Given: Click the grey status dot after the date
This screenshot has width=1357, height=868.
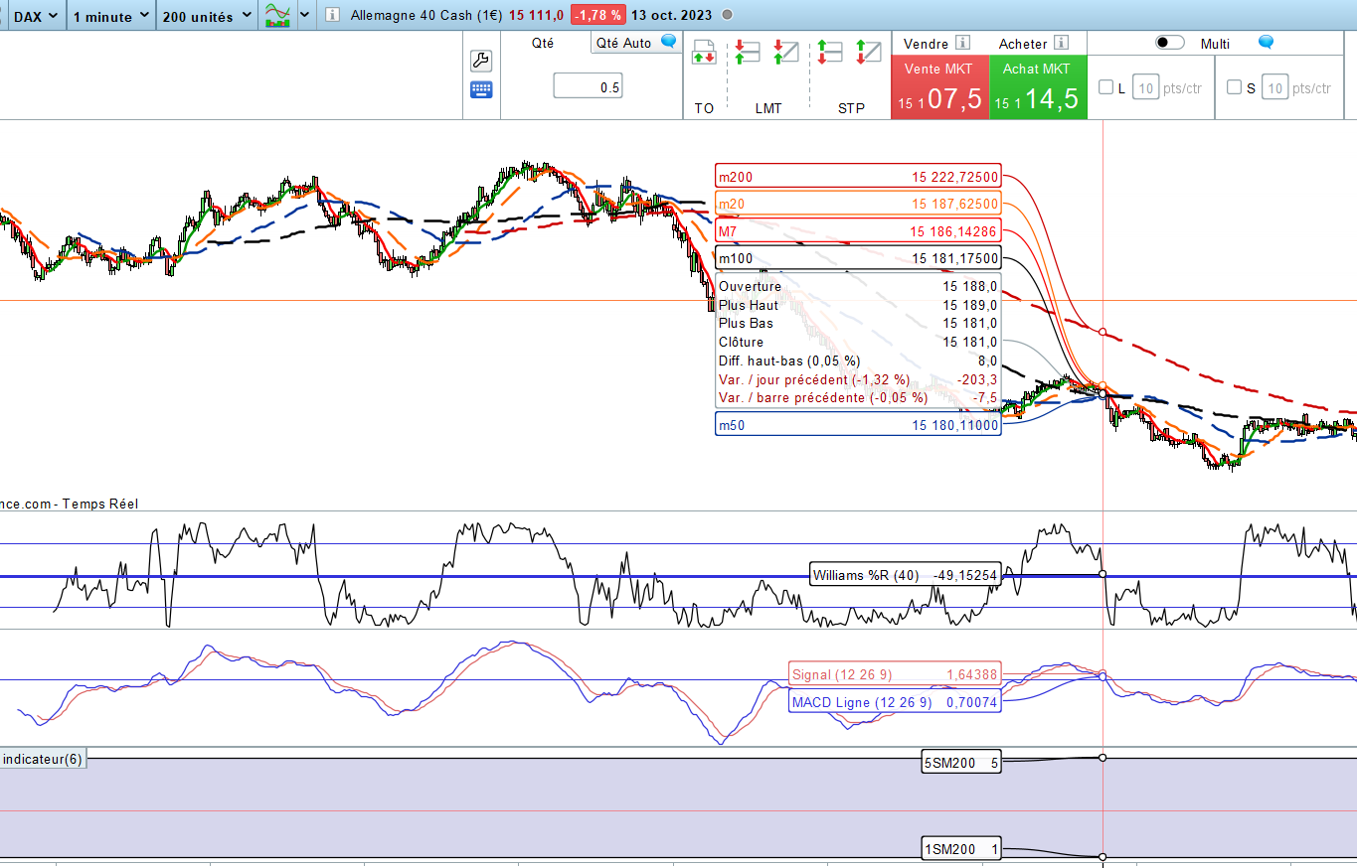Looking at the screenshot, I should click(x=727, y=15).
